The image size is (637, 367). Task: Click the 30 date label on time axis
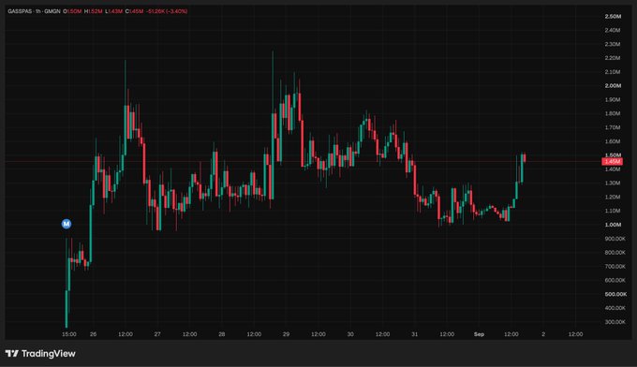(350, 334)
